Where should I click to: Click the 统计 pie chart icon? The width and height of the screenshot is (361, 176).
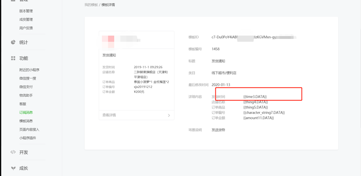pyautogui.click(x=13, y=43)
